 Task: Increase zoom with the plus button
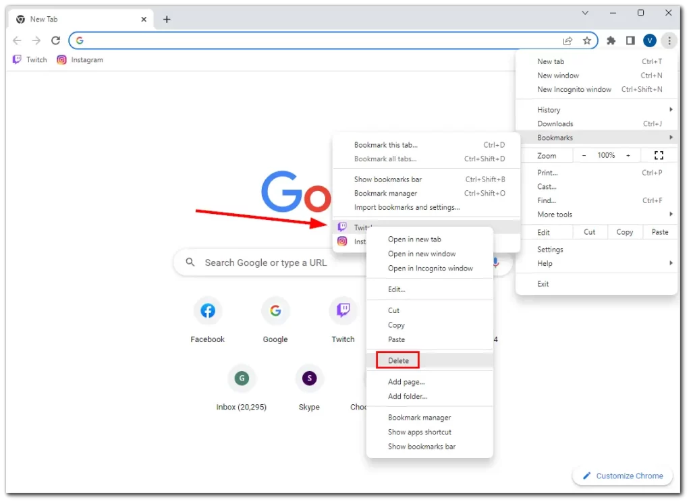click(628, 155)
